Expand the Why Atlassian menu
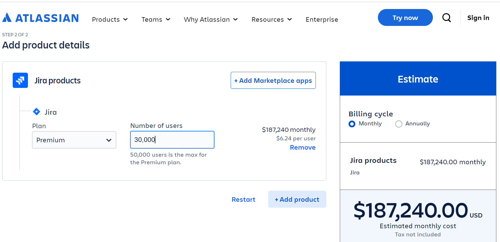Screen dimensions: 500x242 tap(211, 19)
